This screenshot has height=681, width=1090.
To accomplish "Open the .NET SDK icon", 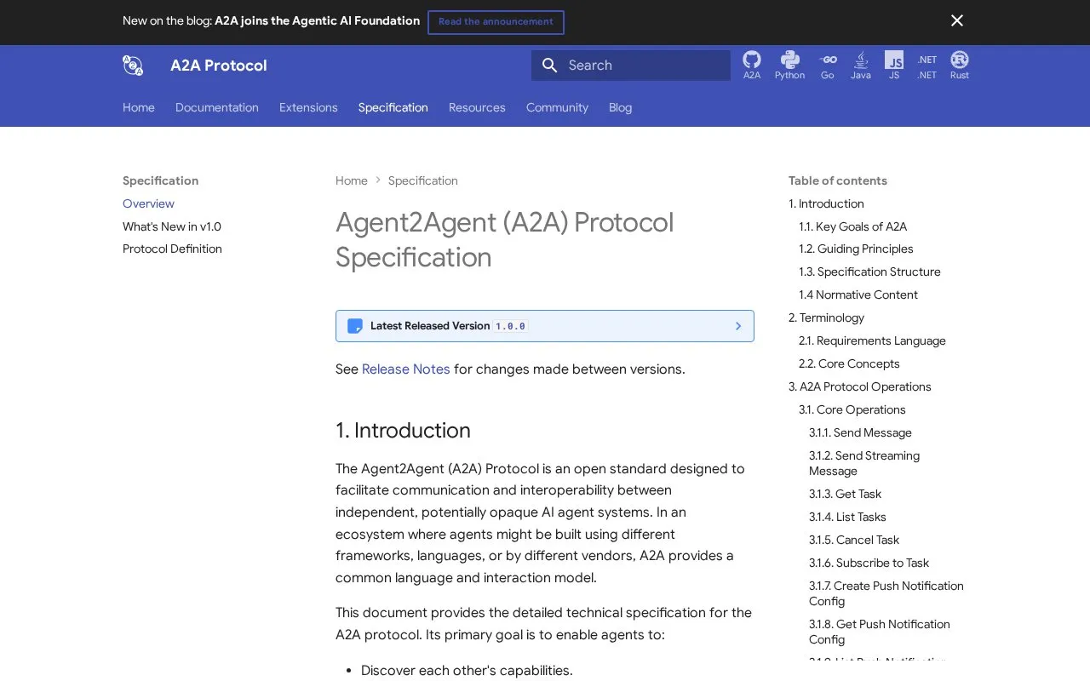I will pyautogui.click(x=927, y=65).
